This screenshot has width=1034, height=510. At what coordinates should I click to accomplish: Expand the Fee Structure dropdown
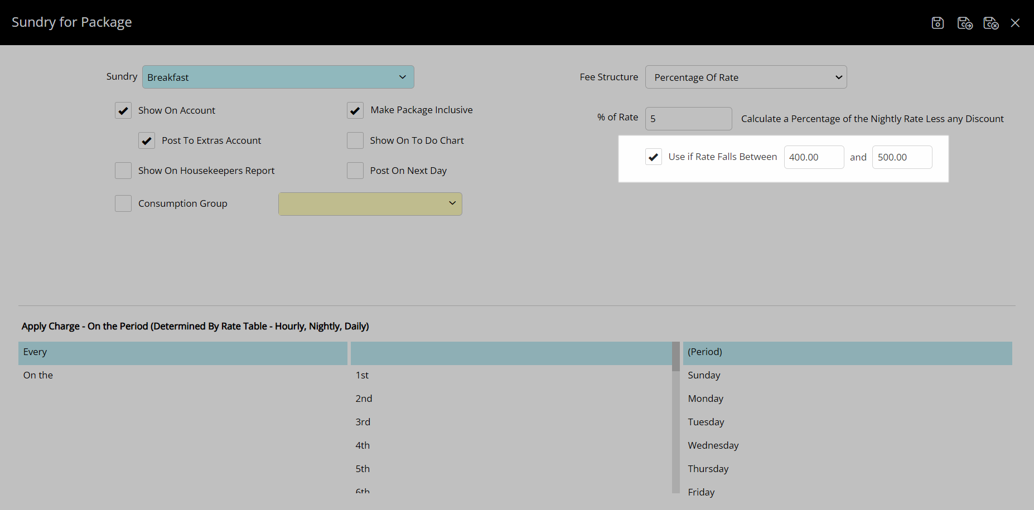tap(746, 77)
